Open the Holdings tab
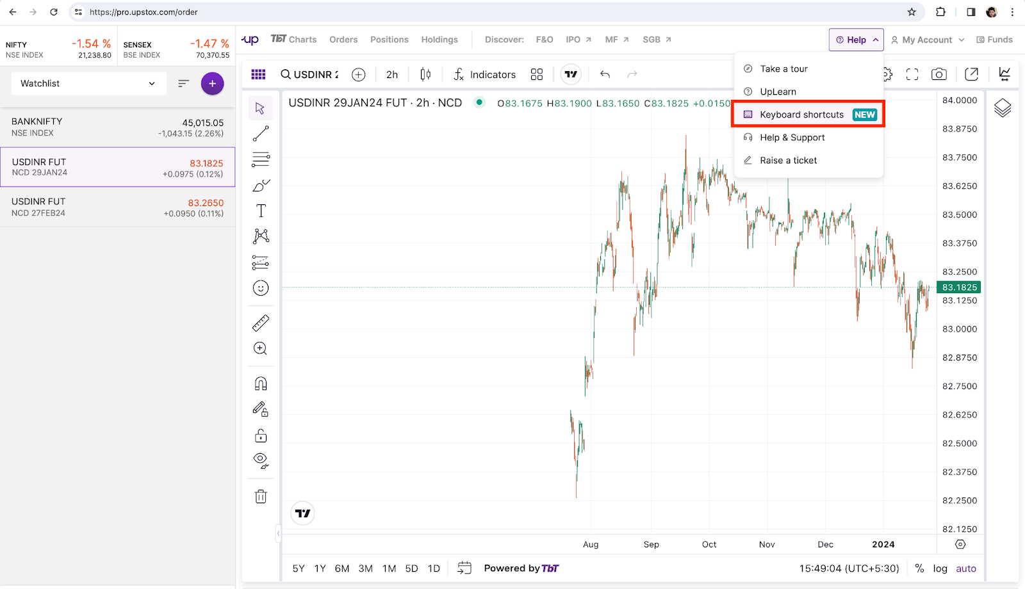Image resolution: width=1025 pixels, height=589 pixels. [x=439, y=40]
